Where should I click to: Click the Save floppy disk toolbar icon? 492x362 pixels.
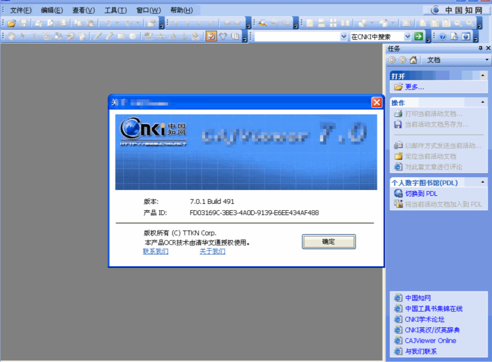pyautogui.click(x=24, y=23)
